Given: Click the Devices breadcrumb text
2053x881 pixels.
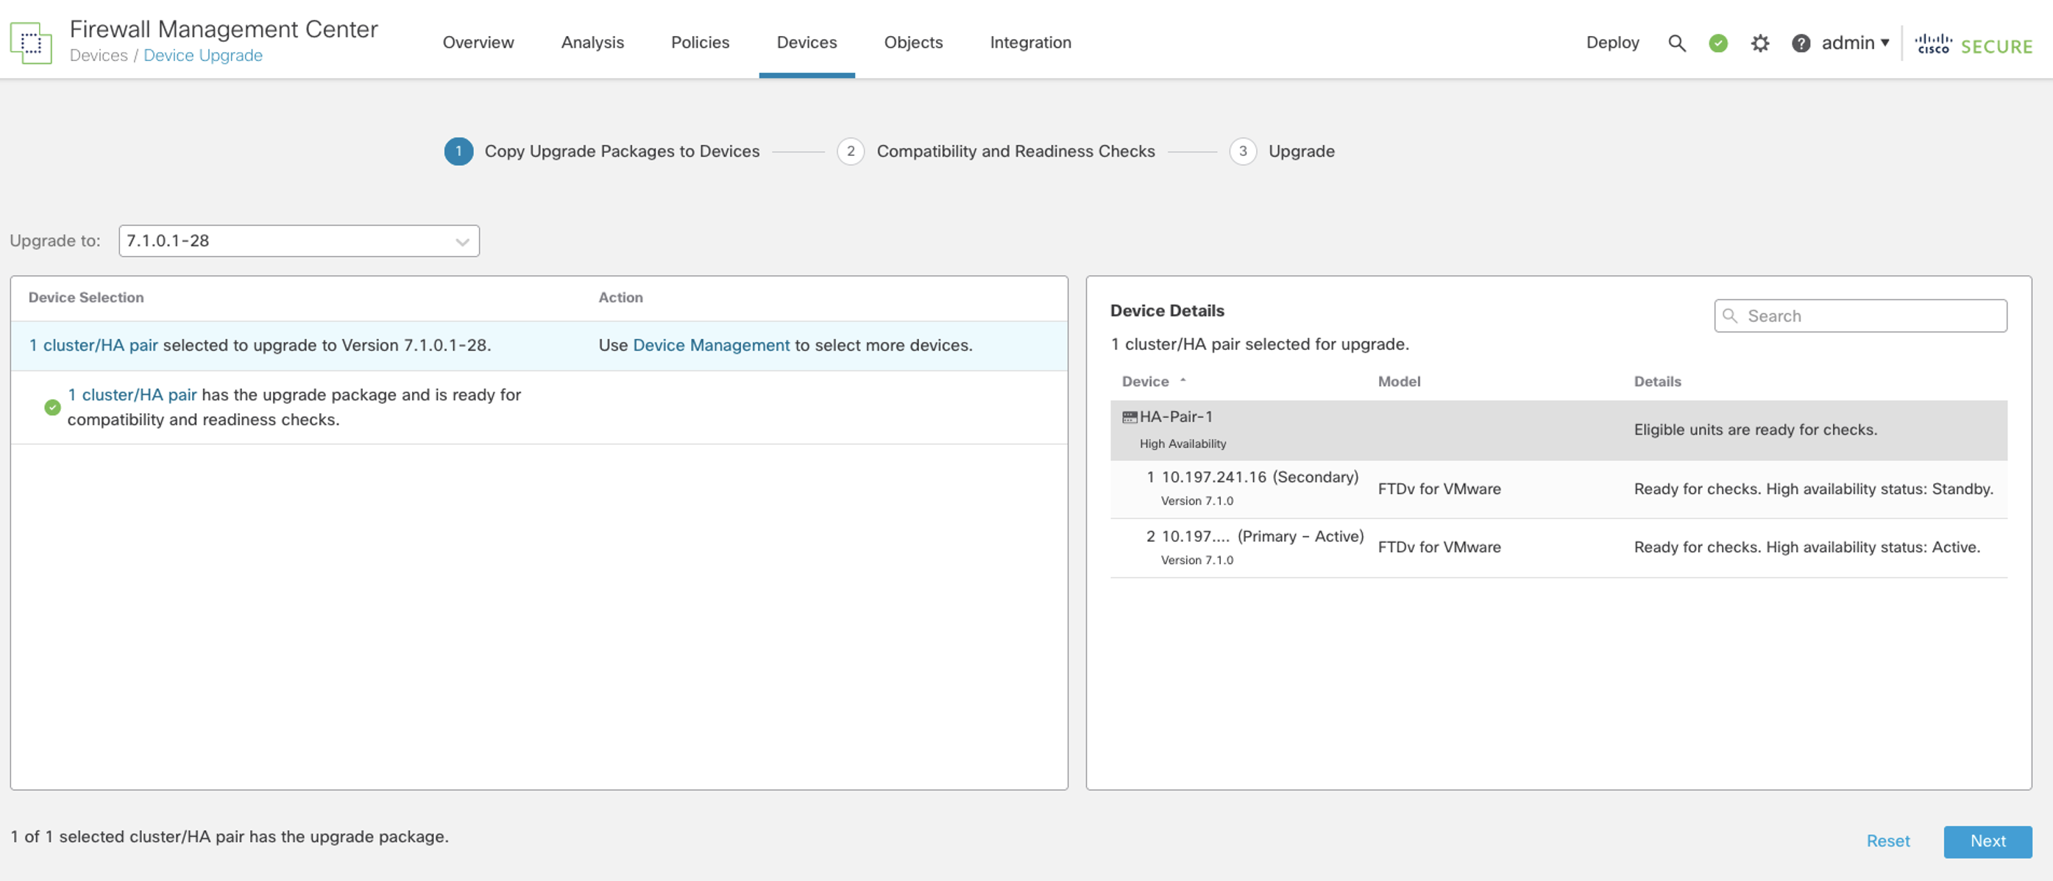Looking at the screenshot, I should point(99,56).
